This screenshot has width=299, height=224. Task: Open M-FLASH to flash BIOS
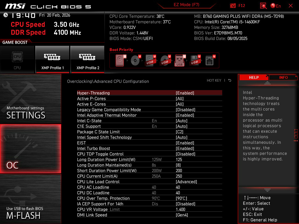(x=30, y=199)
